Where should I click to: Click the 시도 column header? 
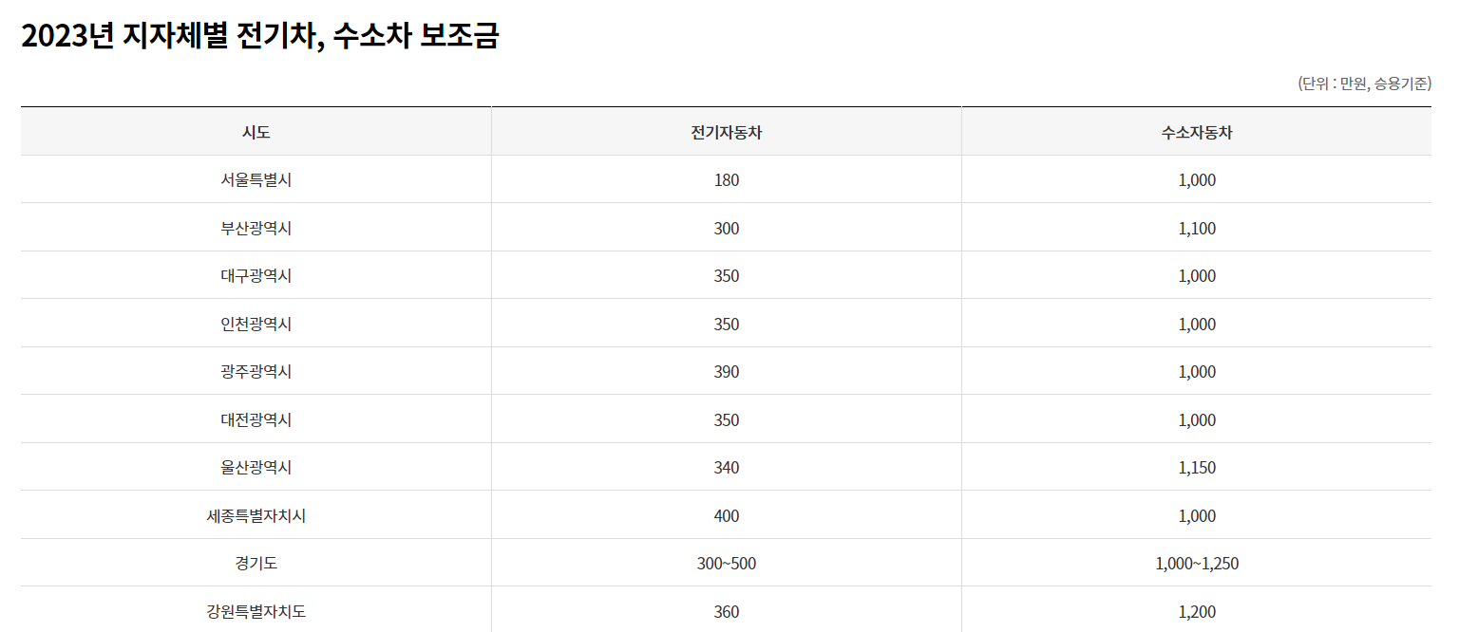coord(256,133)
